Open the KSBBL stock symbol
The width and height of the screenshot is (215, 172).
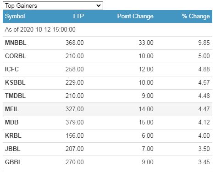[x=15, y=82]
